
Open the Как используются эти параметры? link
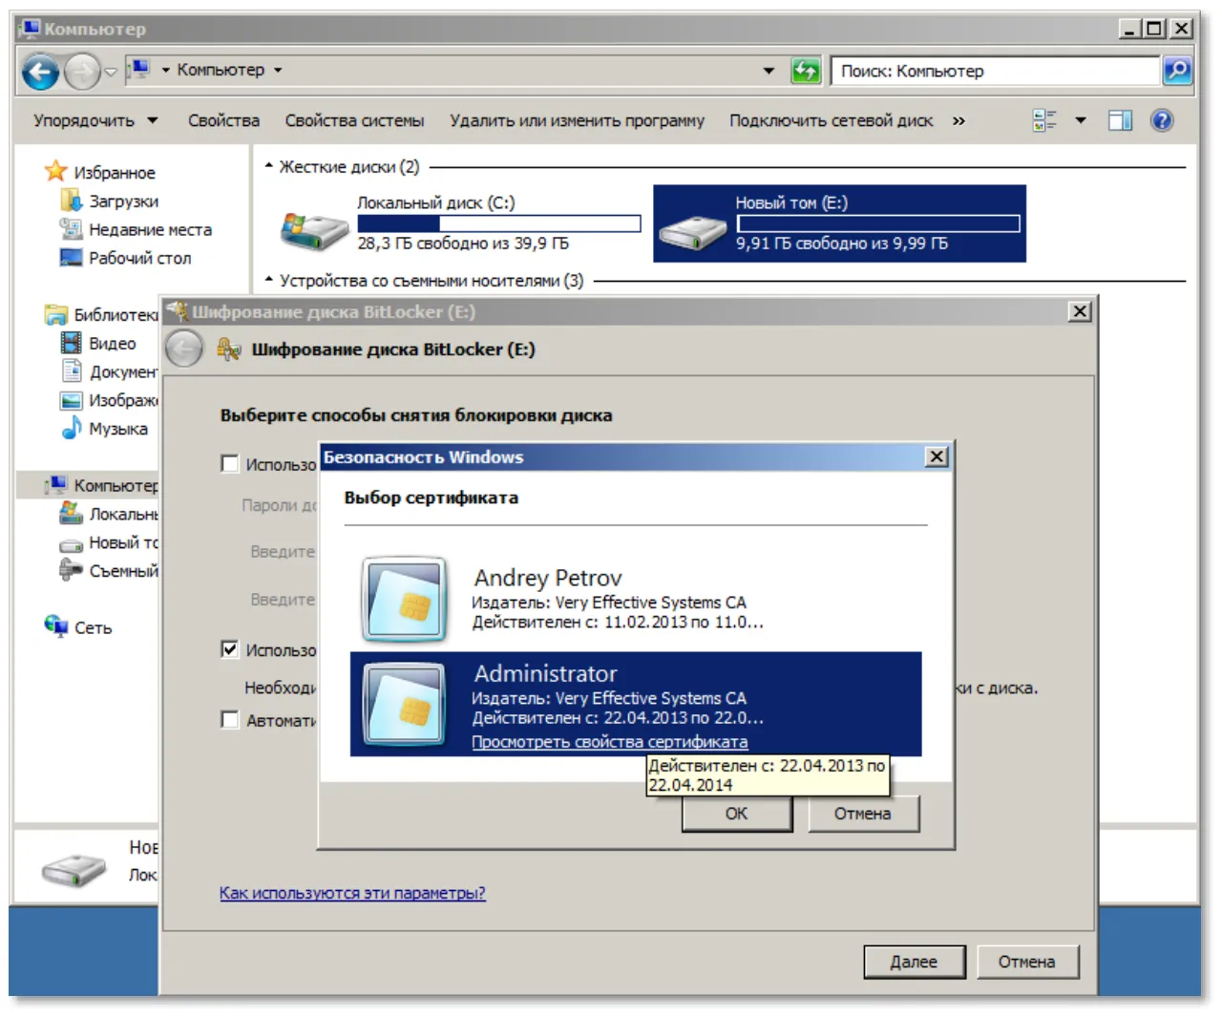(352, 893)
